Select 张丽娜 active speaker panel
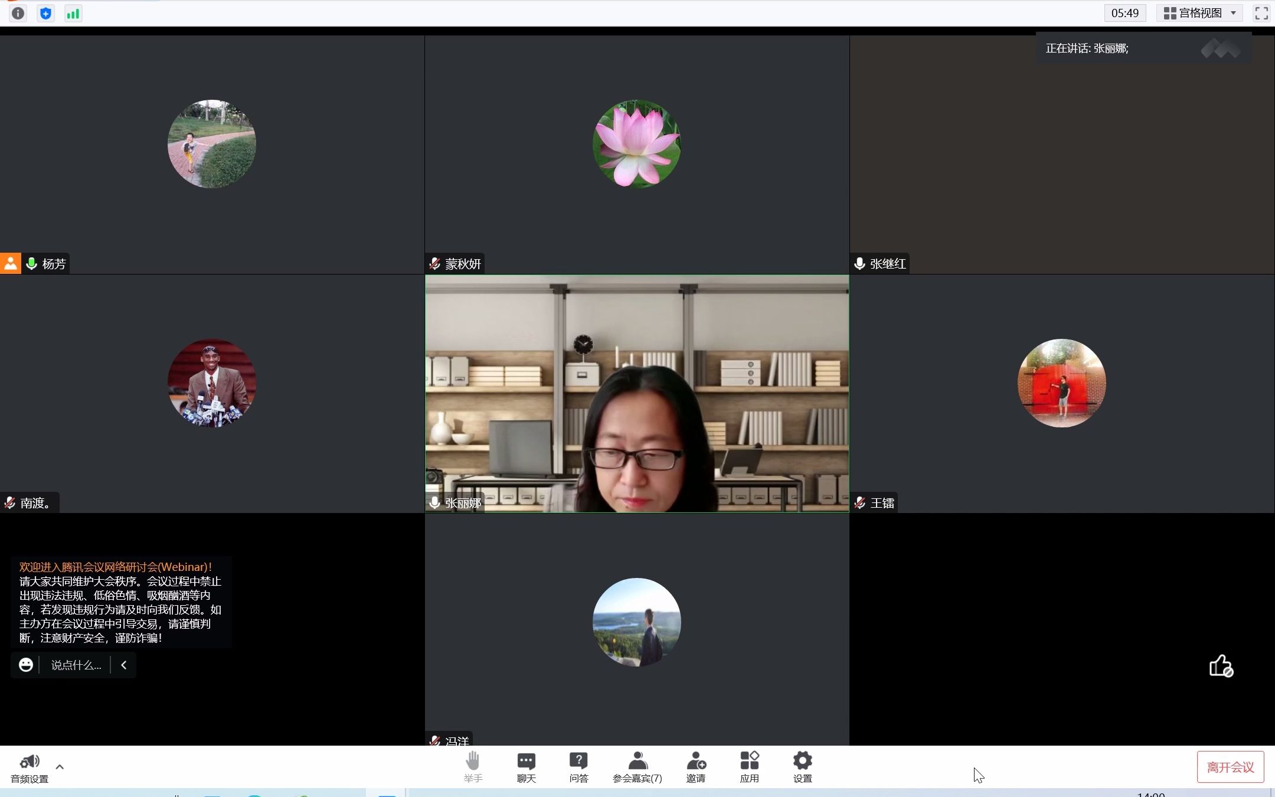Viewport: 1275px width, 797px height. point(637,393)
